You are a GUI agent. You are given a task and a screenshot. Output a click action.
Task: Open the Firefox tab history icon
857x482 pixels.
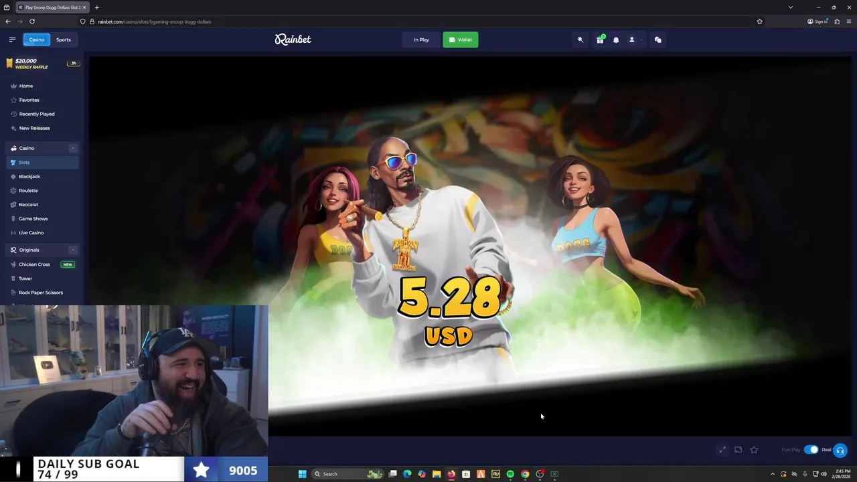pyautogui.click(x=7, y=7)
